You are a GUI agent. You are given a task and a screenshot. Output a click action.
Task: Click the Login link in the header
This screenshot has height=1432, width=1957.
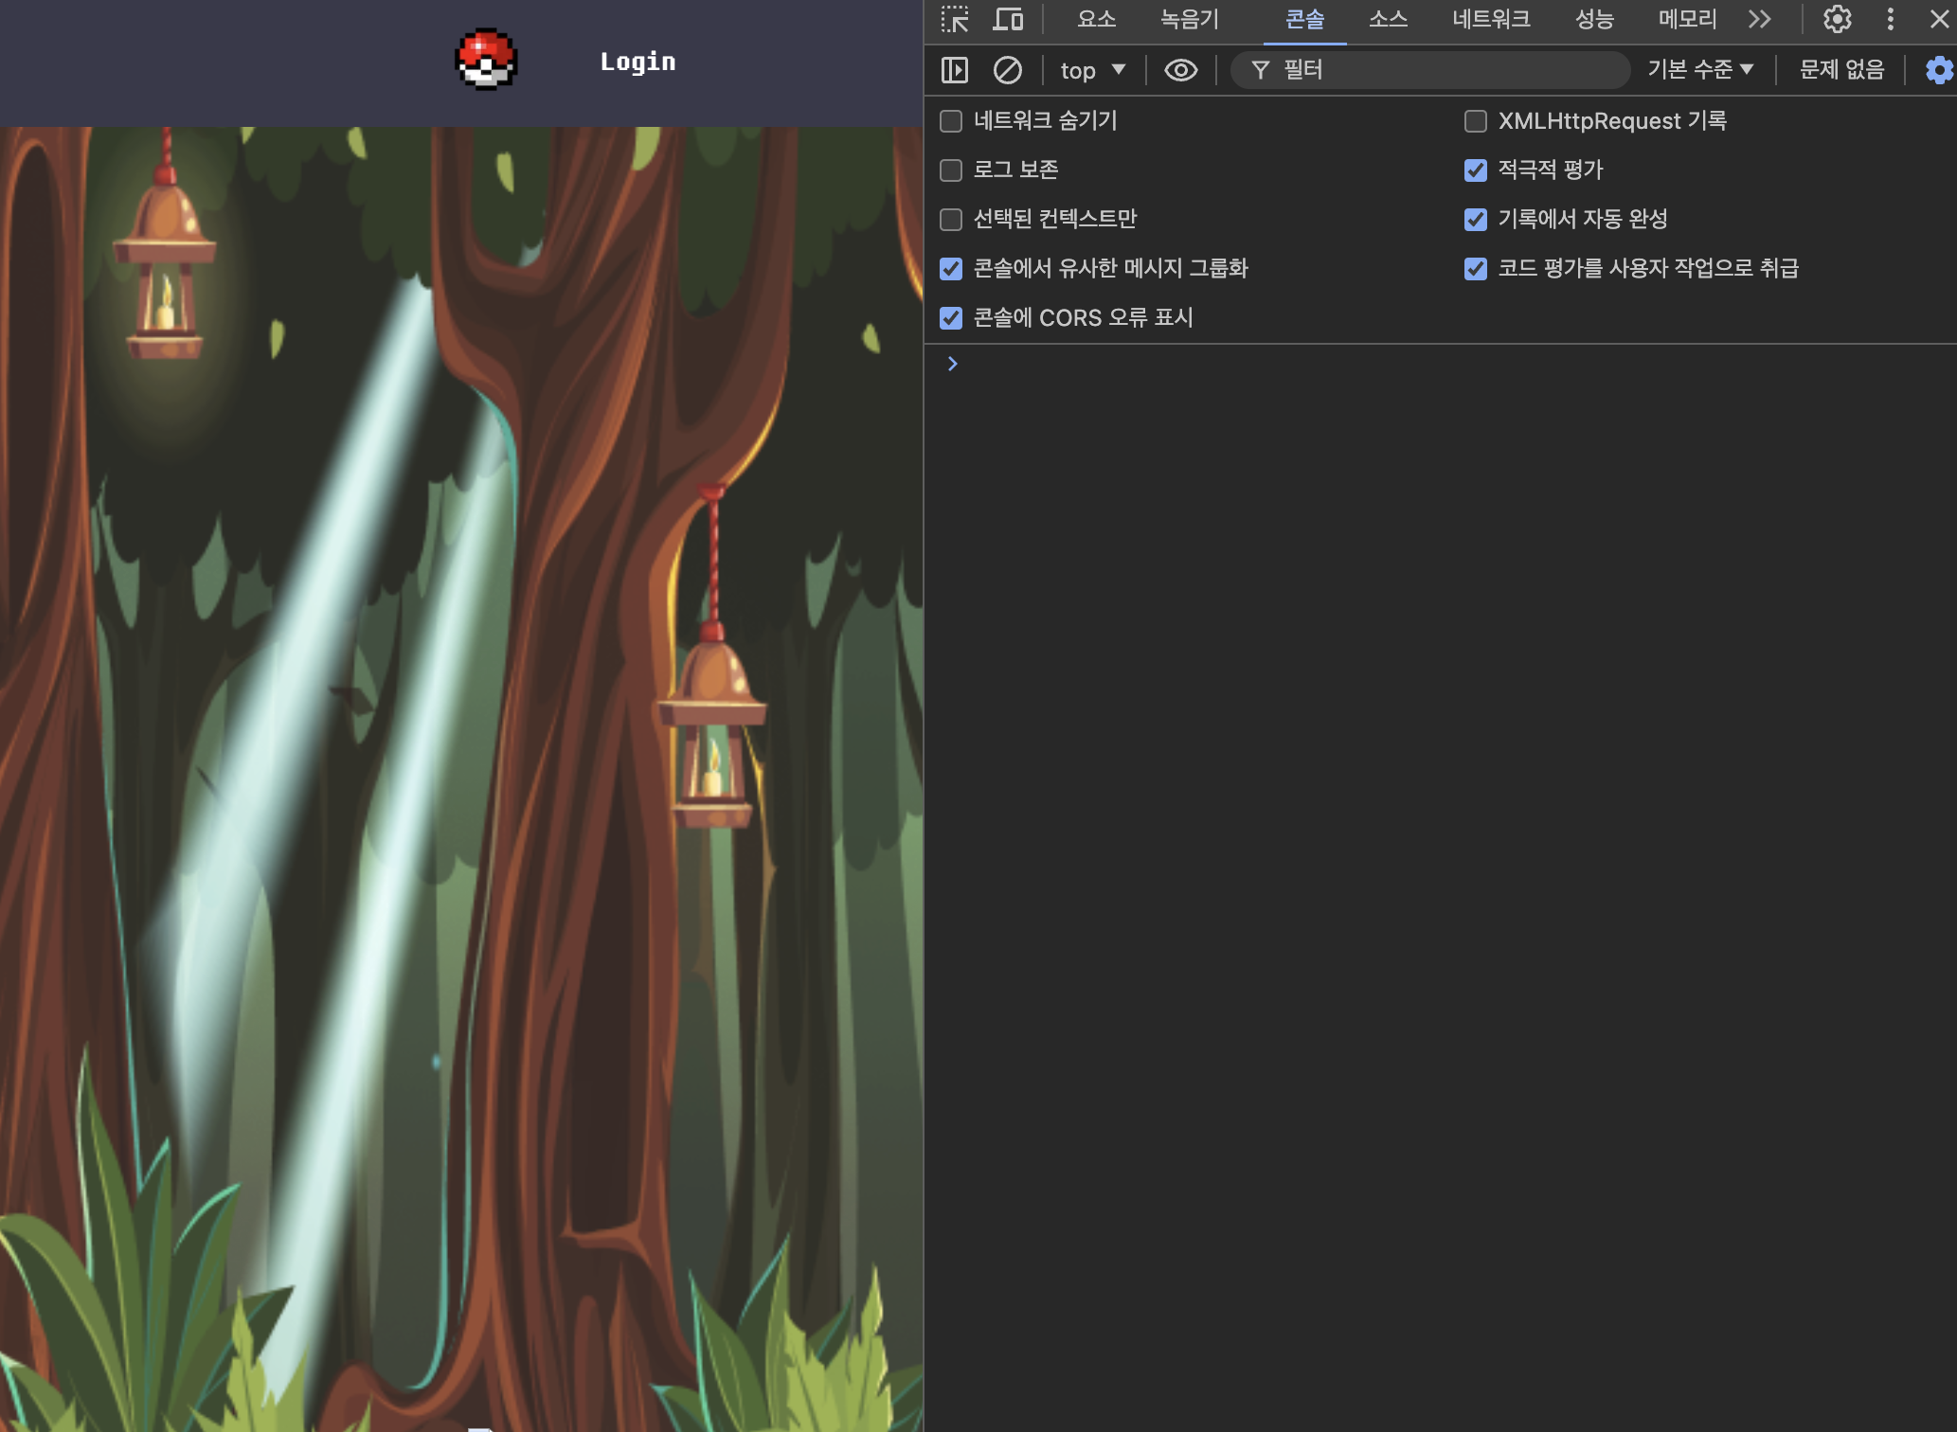pyautogui.click(x=637, y=62)
